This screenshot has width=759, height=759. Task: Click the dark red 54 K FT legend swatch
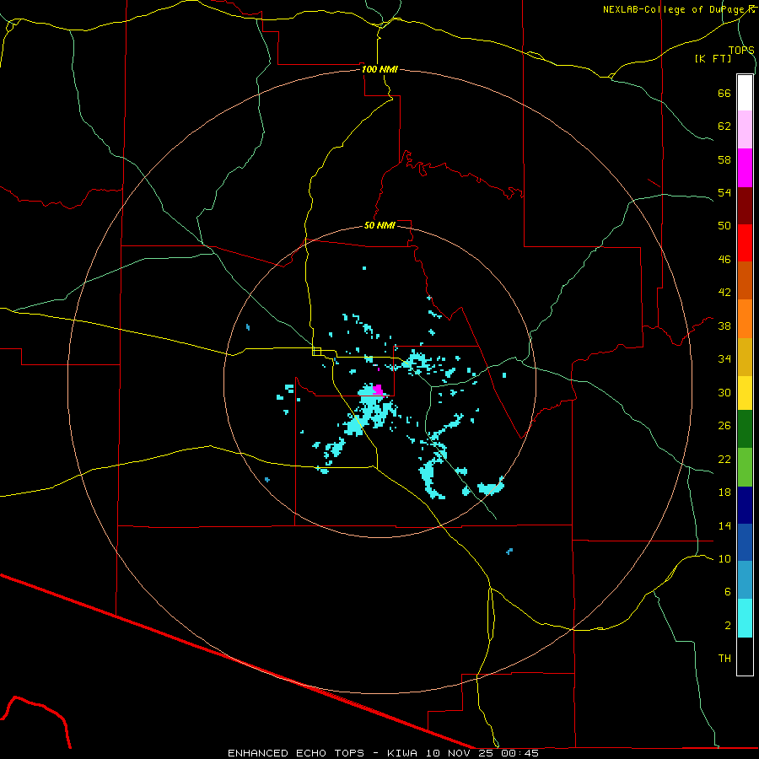coord(745,206)
